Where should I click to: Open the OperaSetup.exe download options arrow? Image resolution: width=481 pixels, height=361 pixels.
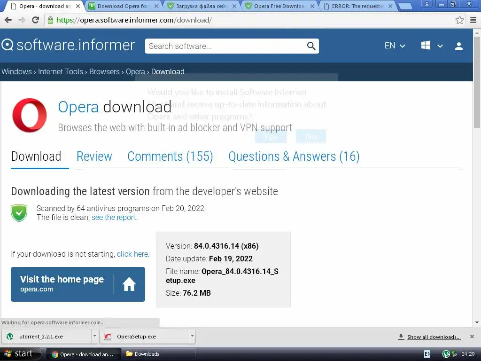192,337
